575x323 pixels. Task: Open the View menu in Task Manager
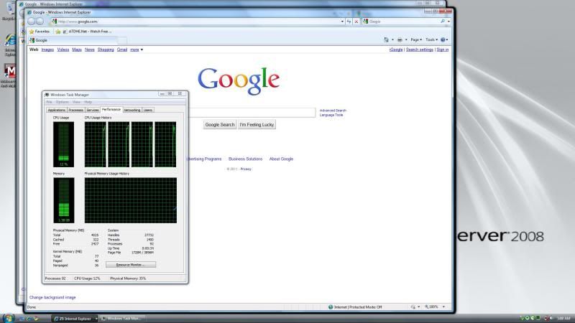(x=76, y=102)
